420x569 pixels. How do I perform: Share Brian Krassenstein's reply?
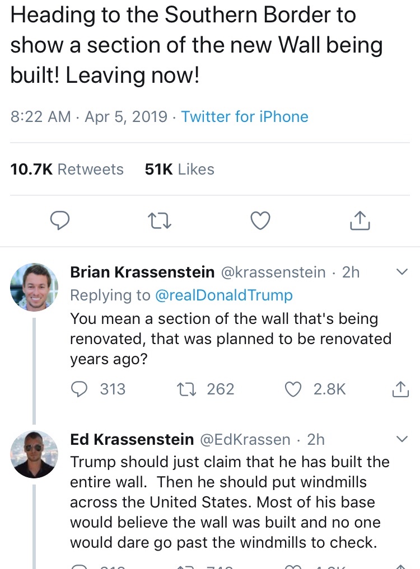pyautogui.click(x=400, y=389)
